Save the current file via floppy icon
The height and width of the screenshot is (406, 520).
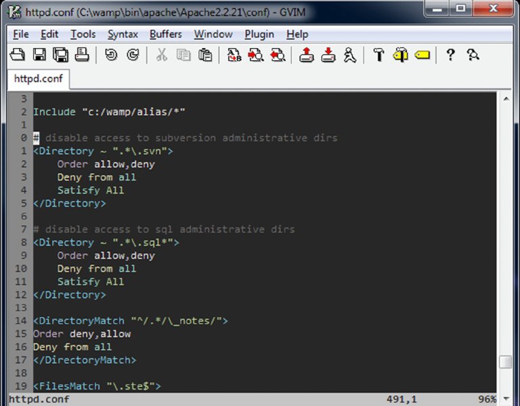(39, 55)
